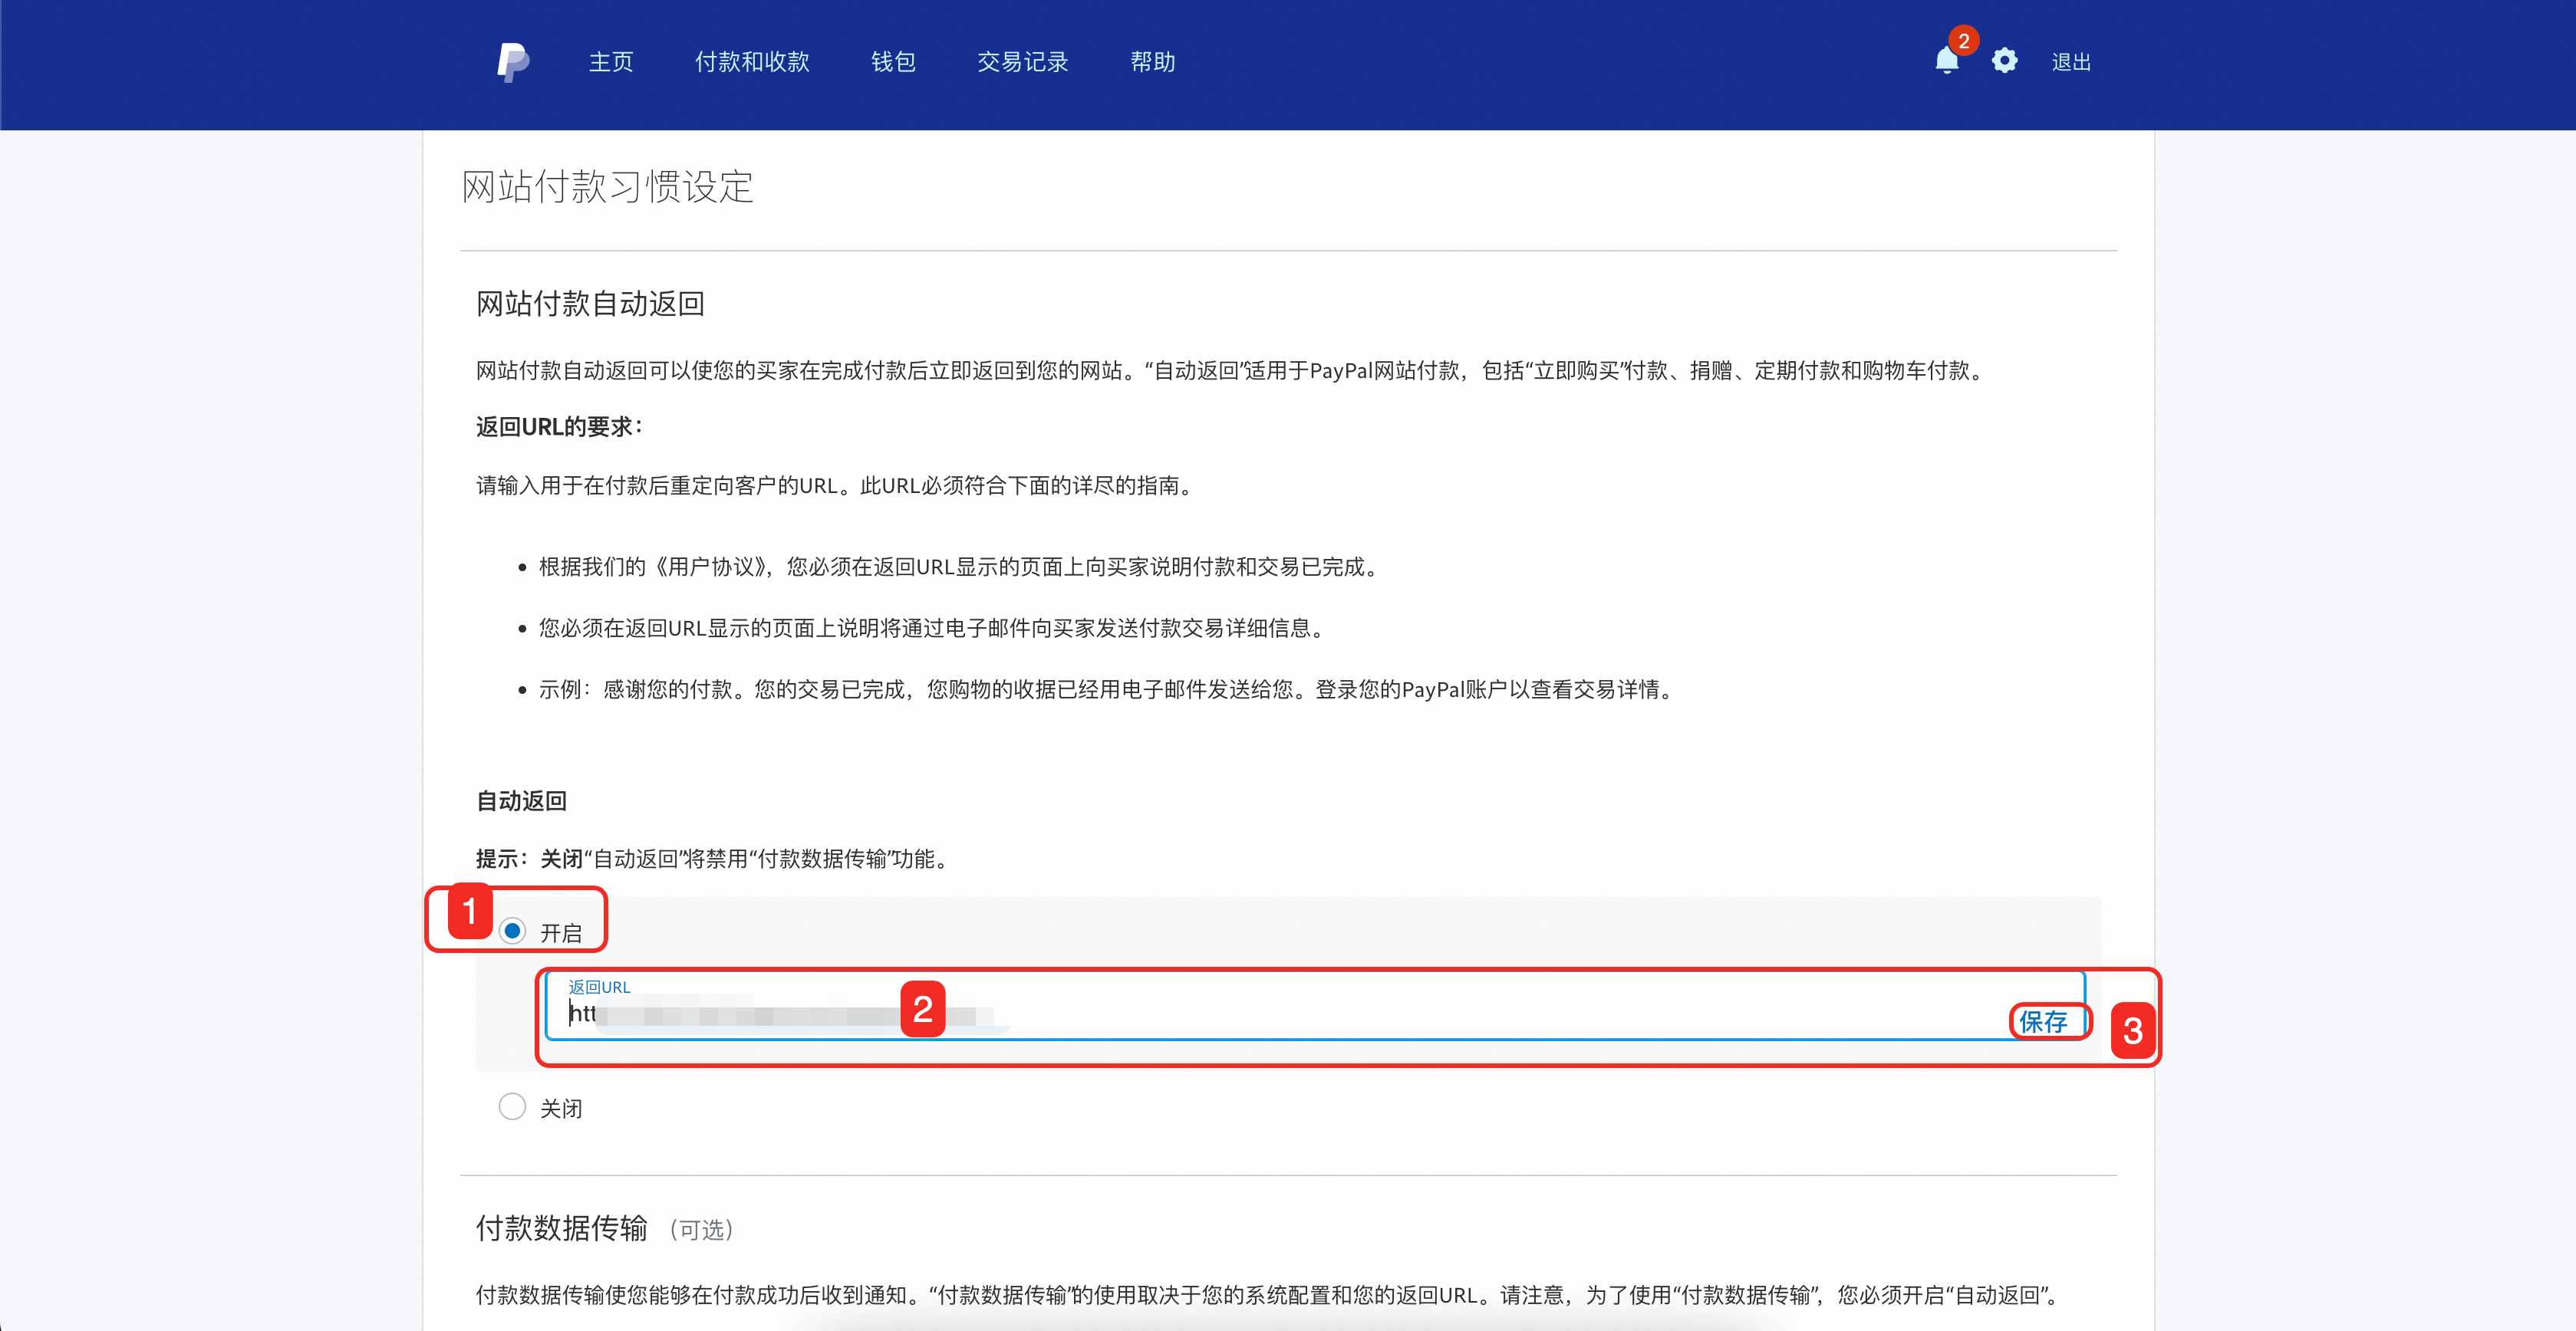
Task: Open the 付款和收款 menu
Action: (x=752, y=62)
